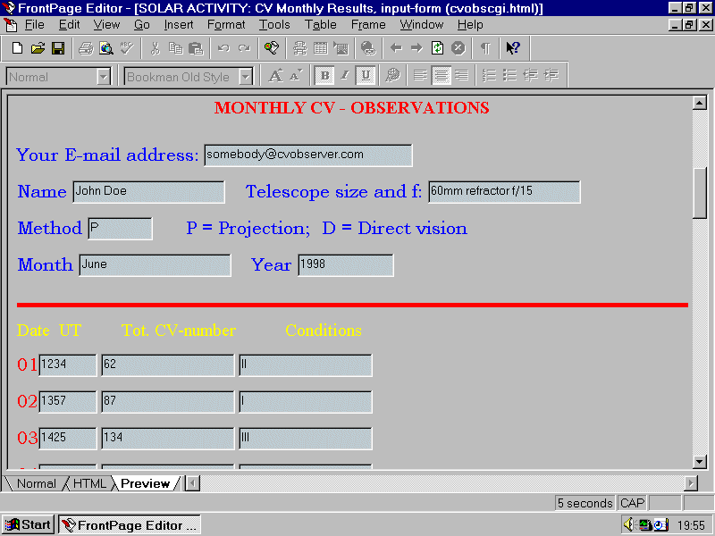715x536 pixels.
Task: Click the Refresh icon in the toolbar
Action: [438, 48]
